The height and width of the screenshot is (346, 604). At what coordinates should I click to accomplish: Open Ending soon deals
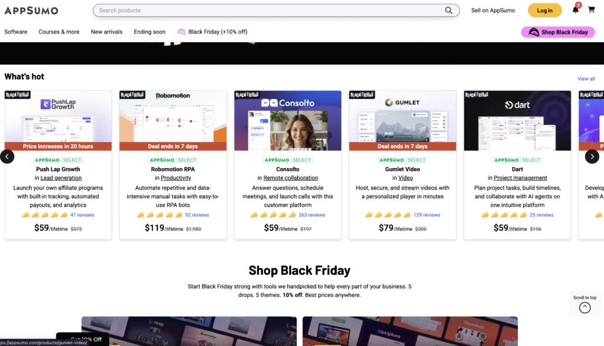[150, 32]
